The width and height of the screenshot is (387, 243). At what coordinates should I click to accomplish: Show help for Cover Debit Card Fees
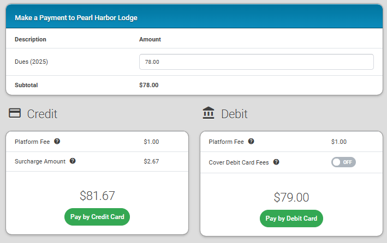pyautogui.click(x=276, y=162)
